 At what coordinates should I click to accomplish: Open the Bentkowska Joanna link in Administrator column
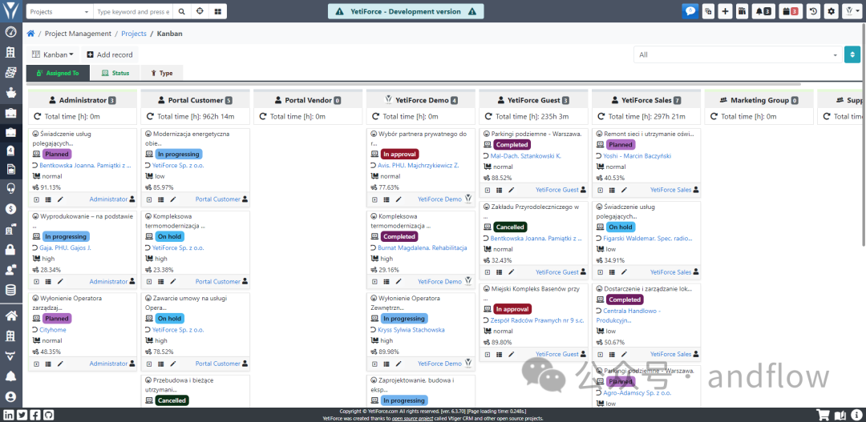85,165
